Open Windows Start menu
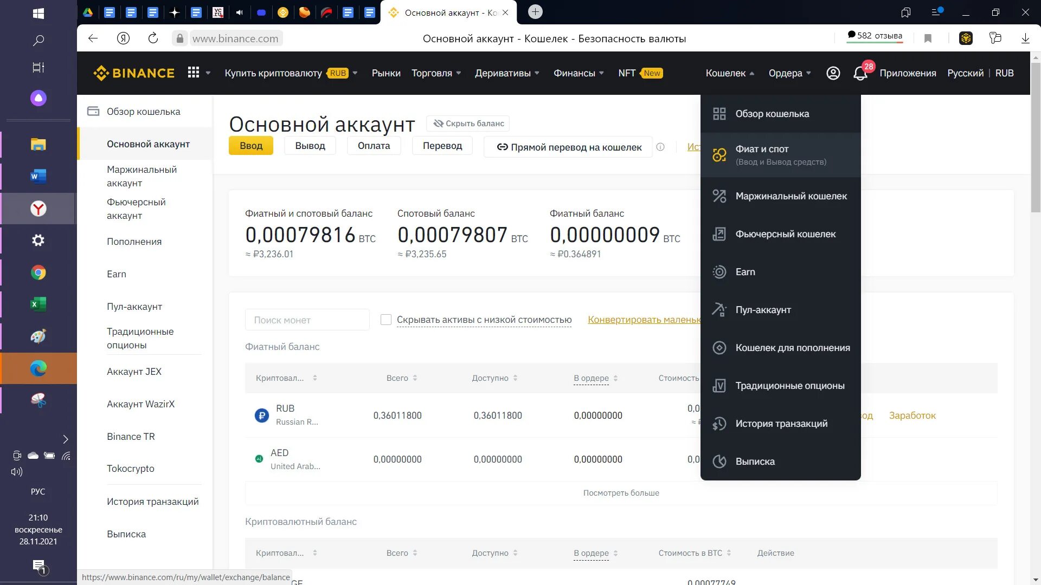 click(x=38, y=13)
